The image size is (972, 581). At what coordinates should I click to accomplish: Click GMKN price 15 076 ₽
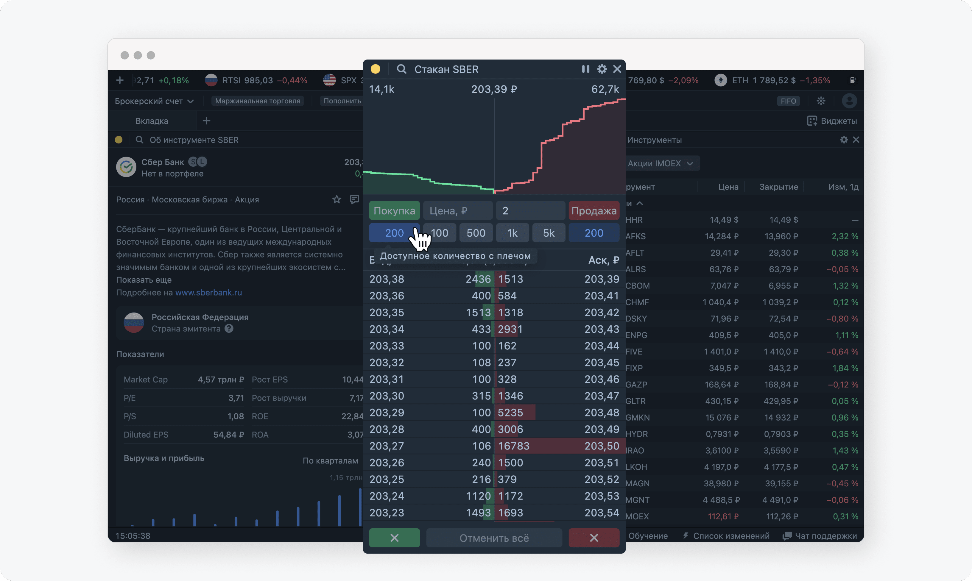722,418
